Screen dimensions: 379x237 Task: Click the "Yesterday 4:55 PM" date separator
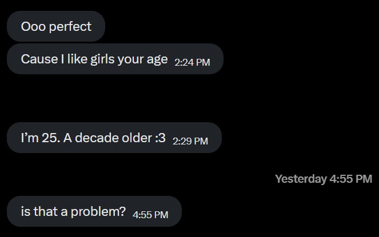point(324,179)
